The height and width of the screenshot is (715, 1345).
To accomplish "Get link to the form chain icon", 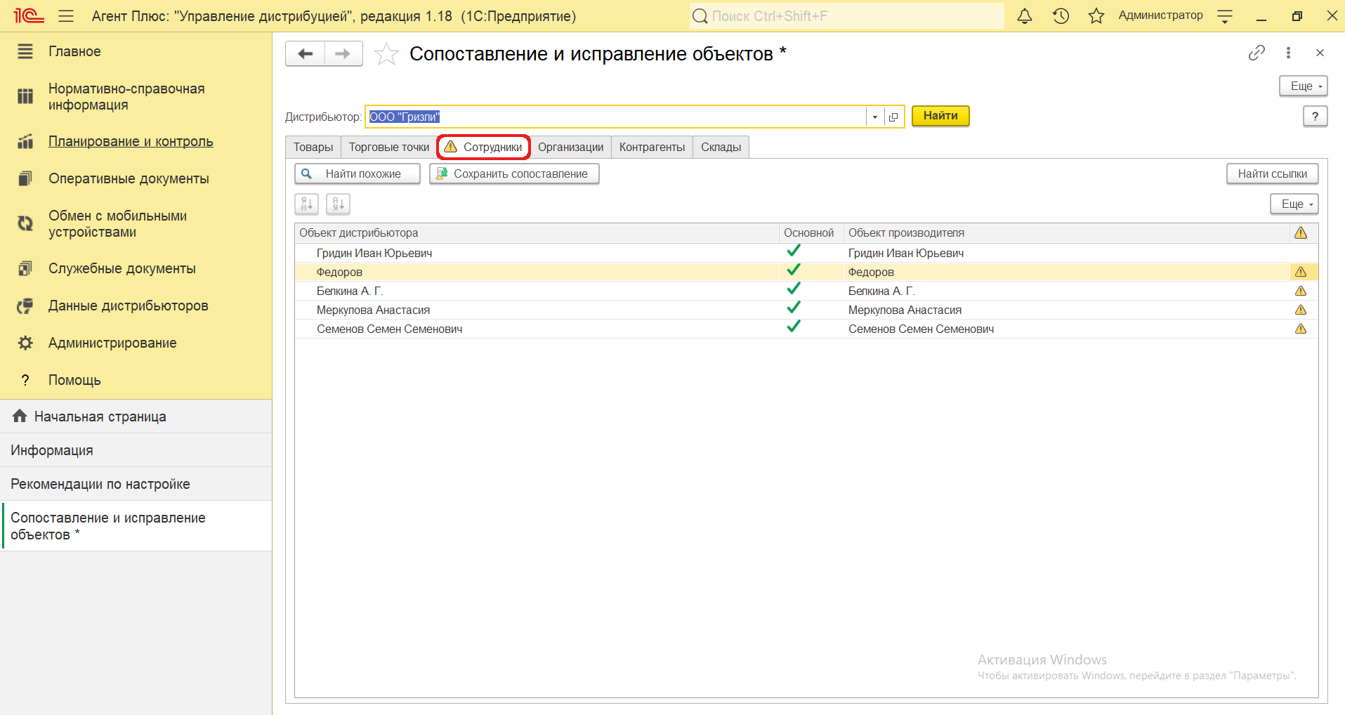I will coord(1257,53).
